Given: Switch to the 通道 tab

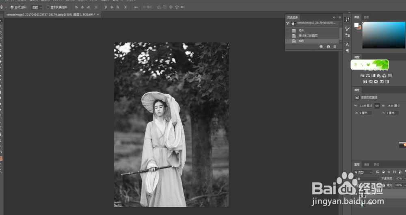Looking at the screenshot, I should pos(367,165).
